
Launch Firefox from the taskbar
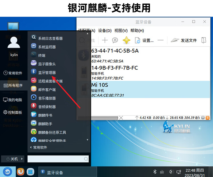click(21, 172)
